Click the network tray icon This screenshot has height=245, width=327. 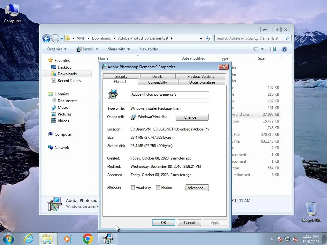287,239
